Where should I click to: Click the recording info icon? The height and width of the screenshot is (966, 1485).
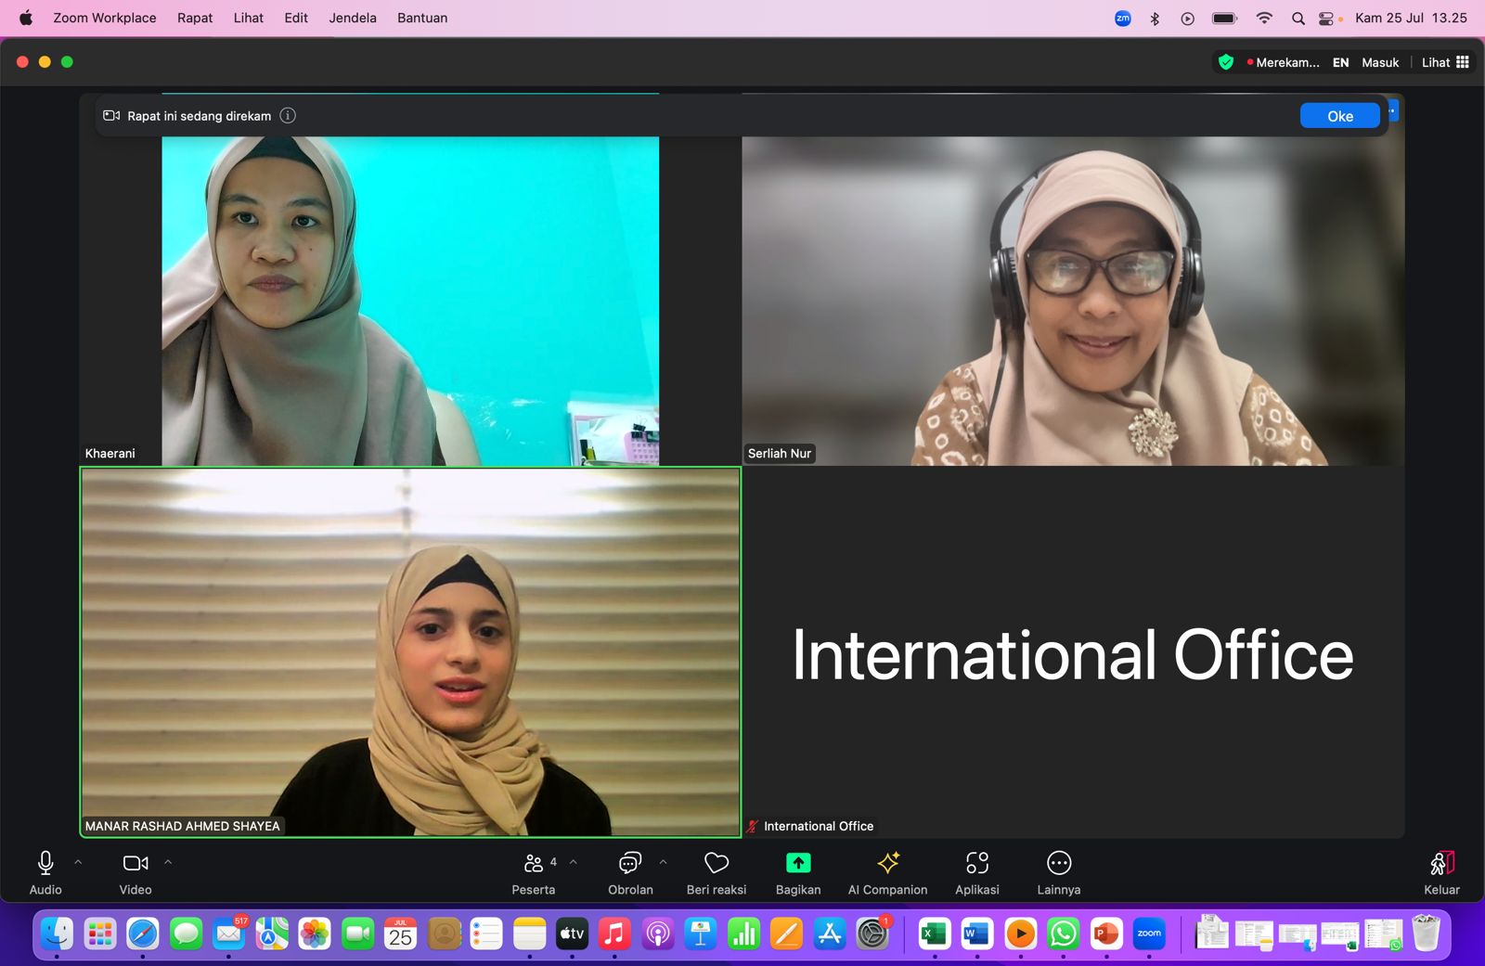coord(288,116)
